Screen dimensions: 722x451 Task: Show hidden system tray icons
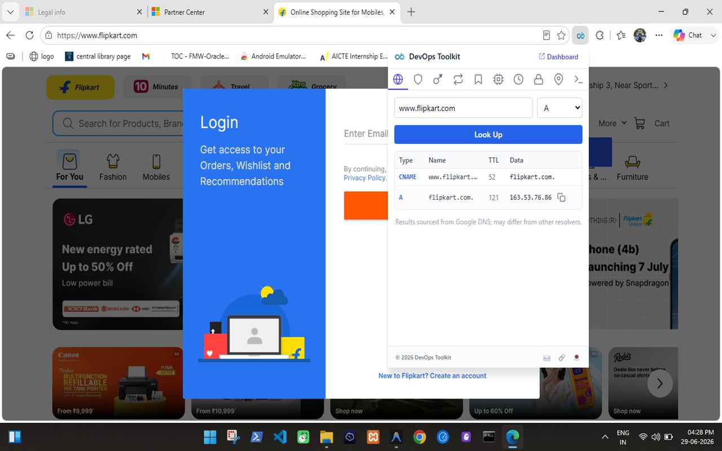click(605, 437)
